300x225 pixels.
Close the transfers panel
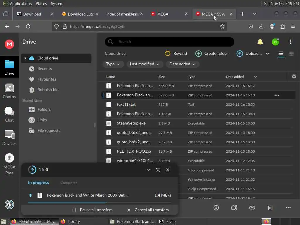[168, 170]
